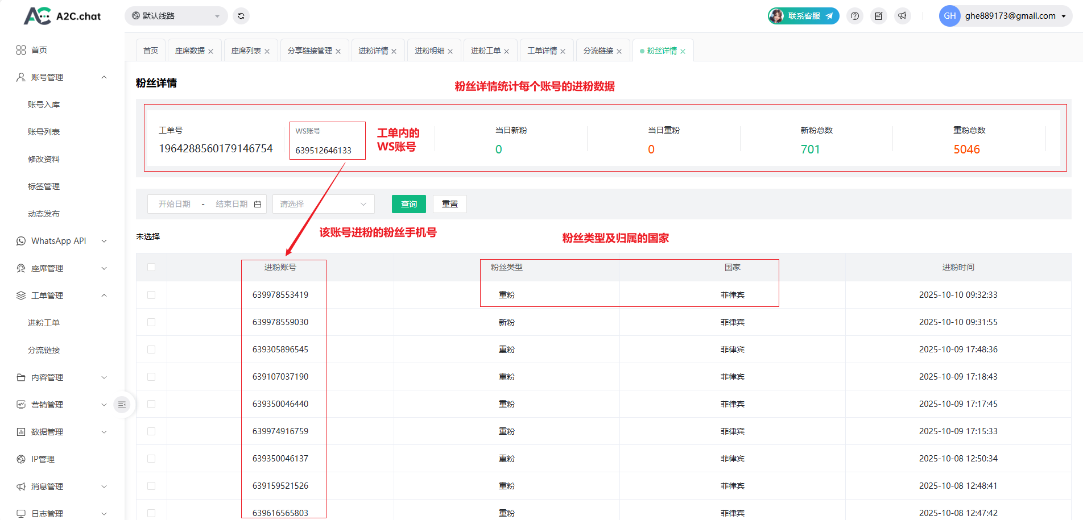The image size is (1083, 520).
Task: Click the 开始日期 start date field
Action: [x=175, y=204]
